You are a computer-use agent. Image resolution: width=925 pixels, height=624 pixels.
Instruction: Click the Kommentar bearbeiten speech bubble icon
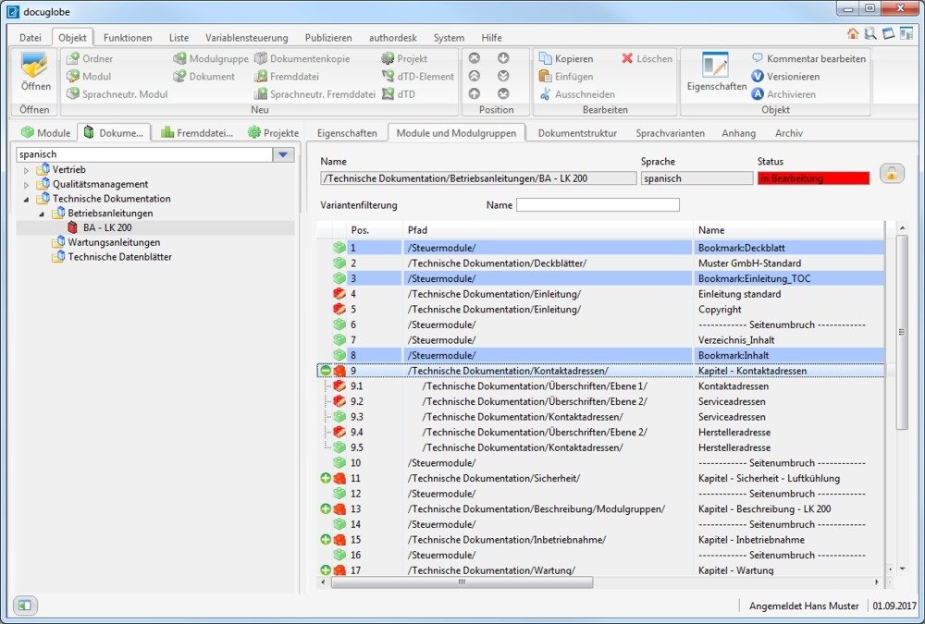pos(758,59)
